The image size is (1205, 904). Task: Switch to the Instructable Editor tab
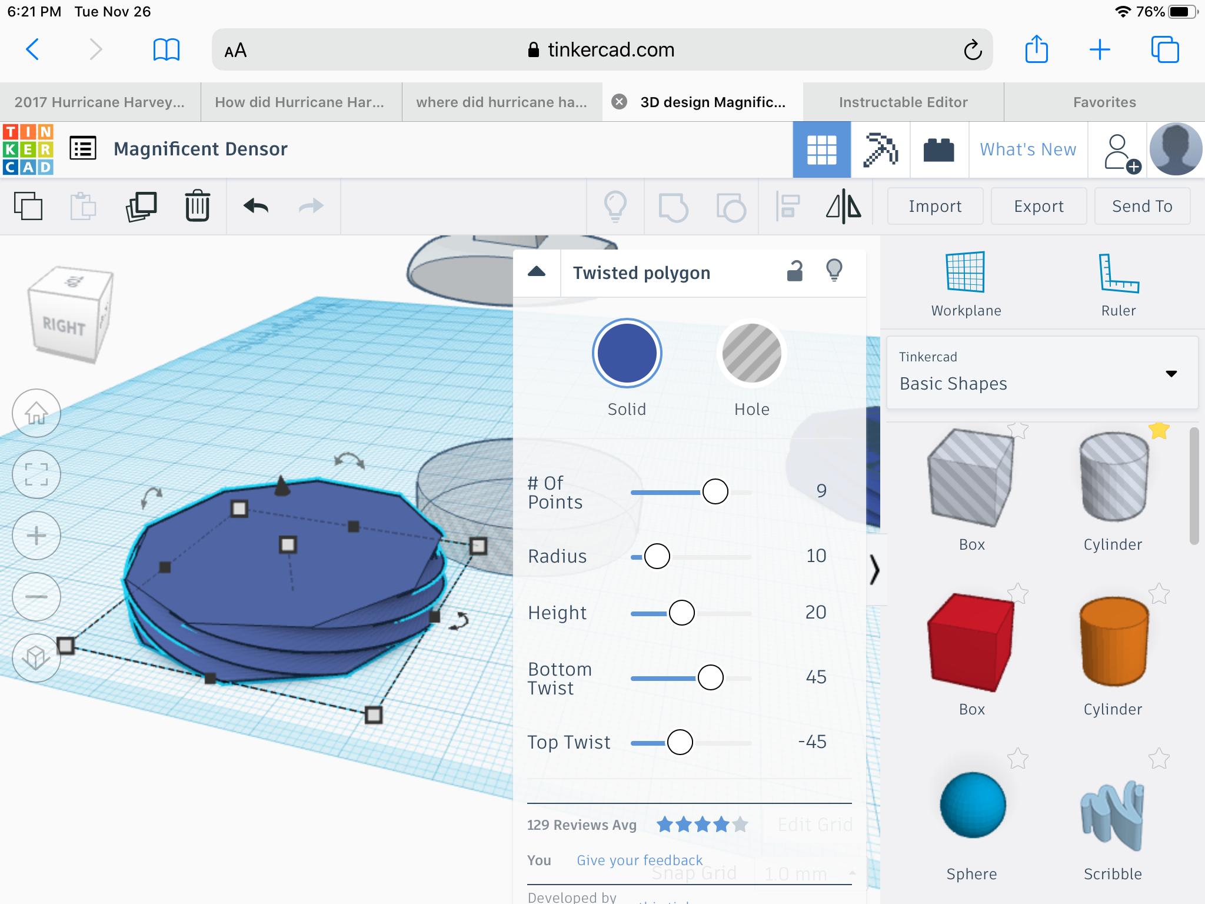pos(903,102)
